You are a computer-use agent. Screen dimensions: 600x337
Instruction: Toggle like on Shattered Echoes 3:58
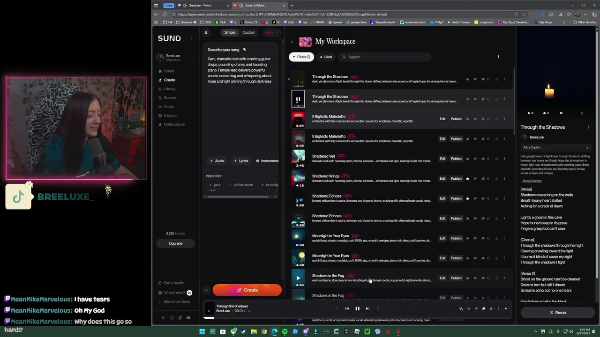[468, 198]
